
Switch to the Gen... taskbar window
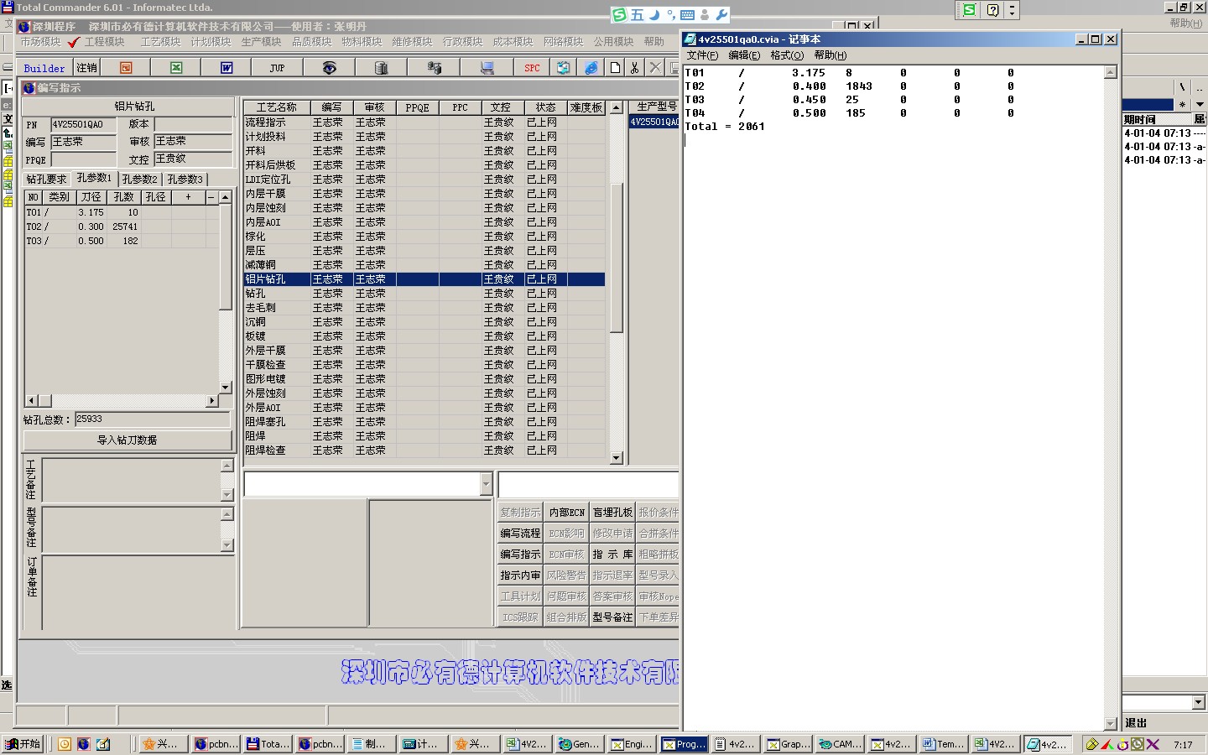click(579, 744)
